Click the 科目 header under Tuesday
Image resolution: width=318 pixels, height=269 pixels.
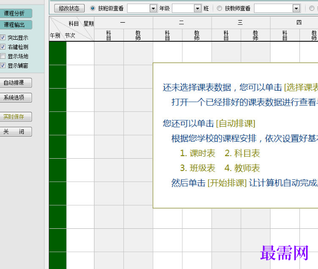pos(167,35)
